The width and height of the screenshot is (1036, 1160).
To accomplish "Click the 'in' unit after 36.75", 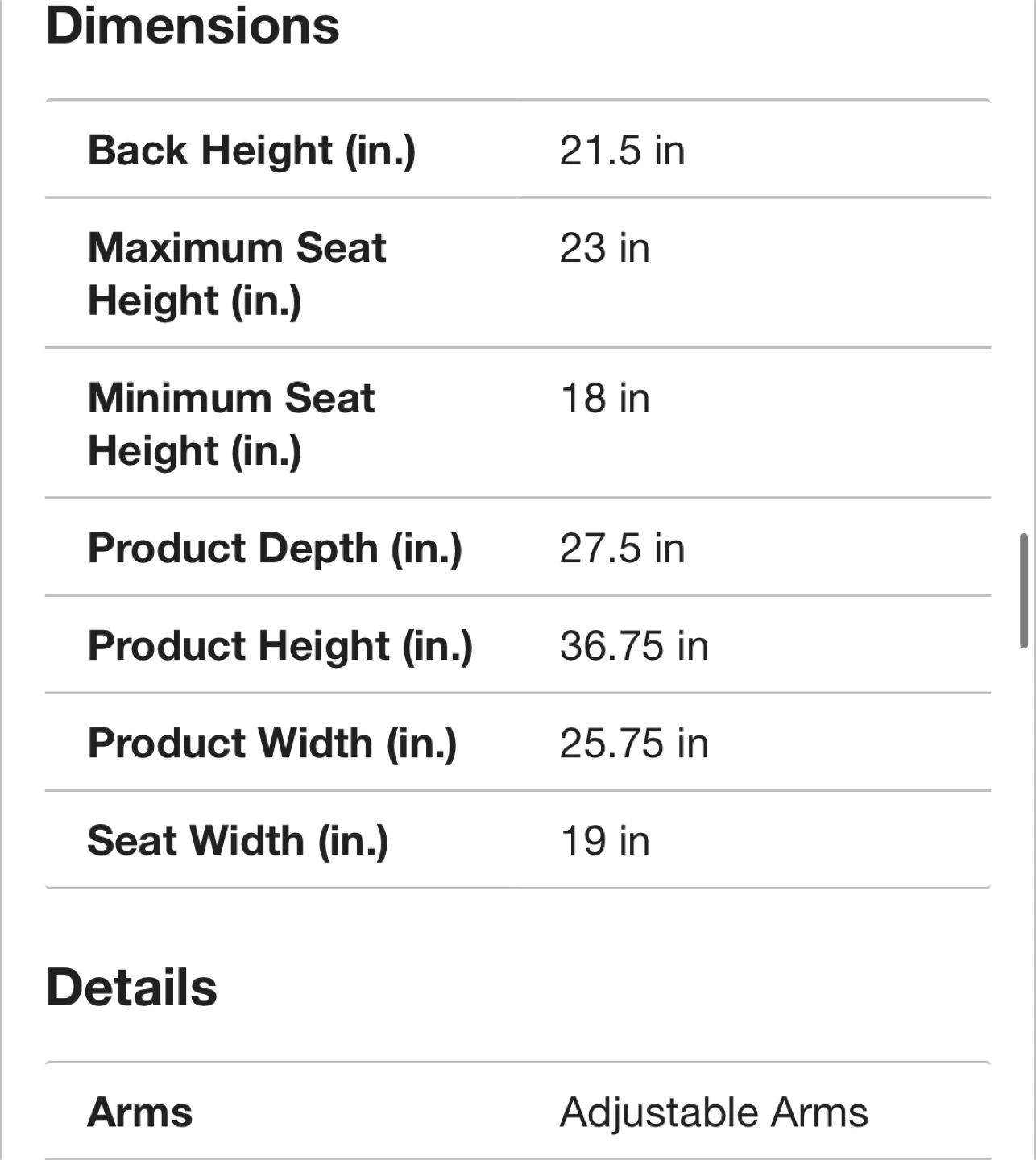I will (693, 646).
